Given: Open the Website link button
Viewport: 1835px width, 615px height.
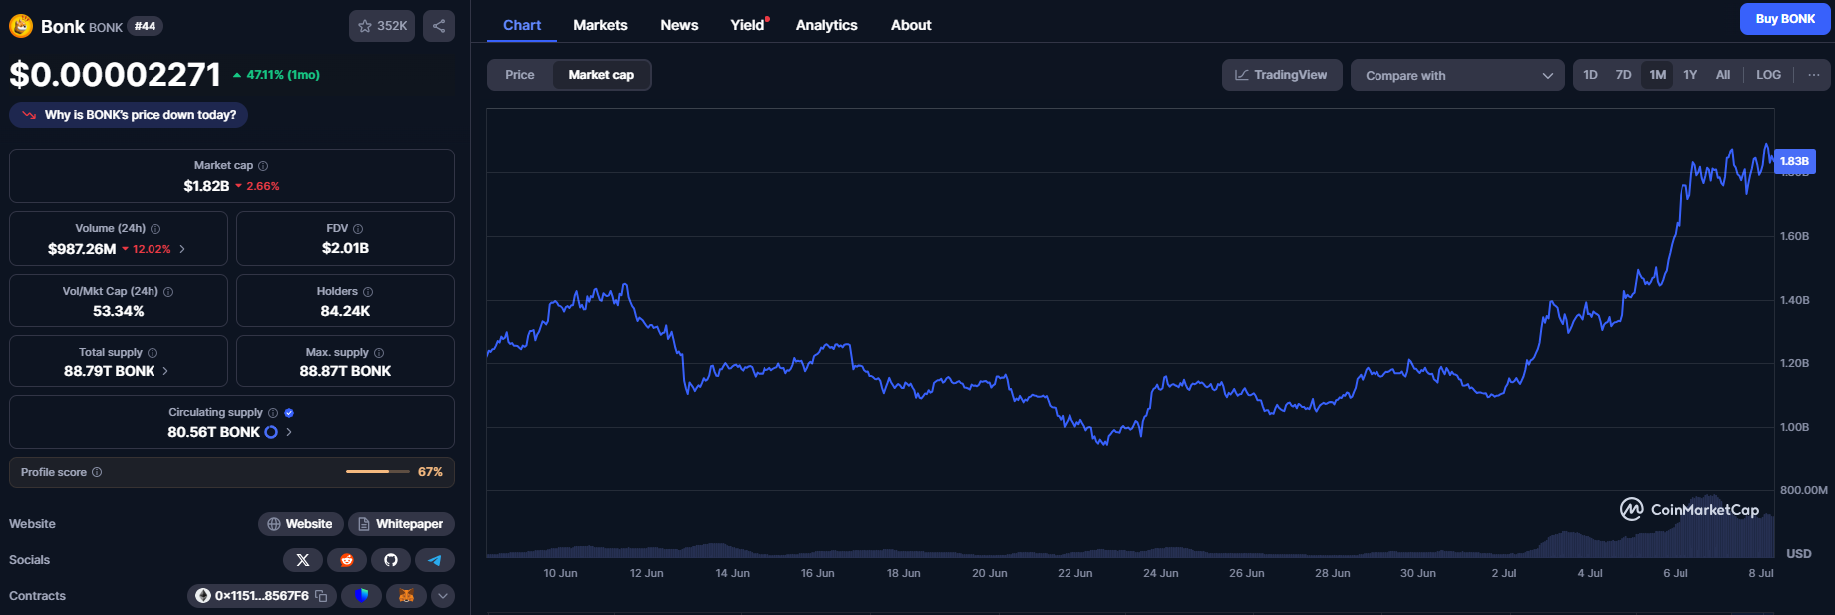Looking at the screenshot, I should coord(301,524).
